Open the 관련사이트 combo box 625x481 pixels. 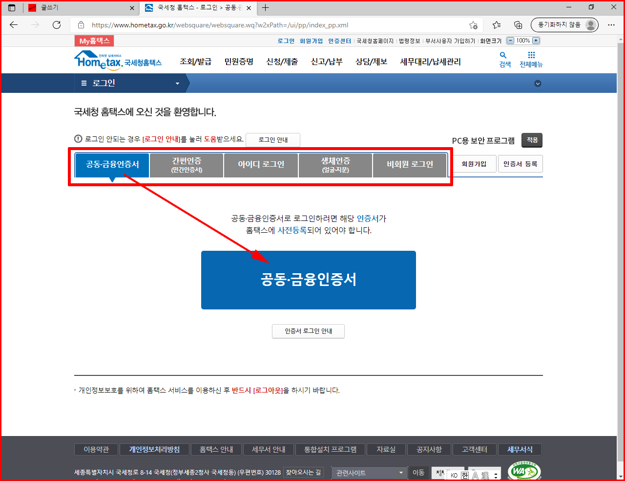point(370,473)
